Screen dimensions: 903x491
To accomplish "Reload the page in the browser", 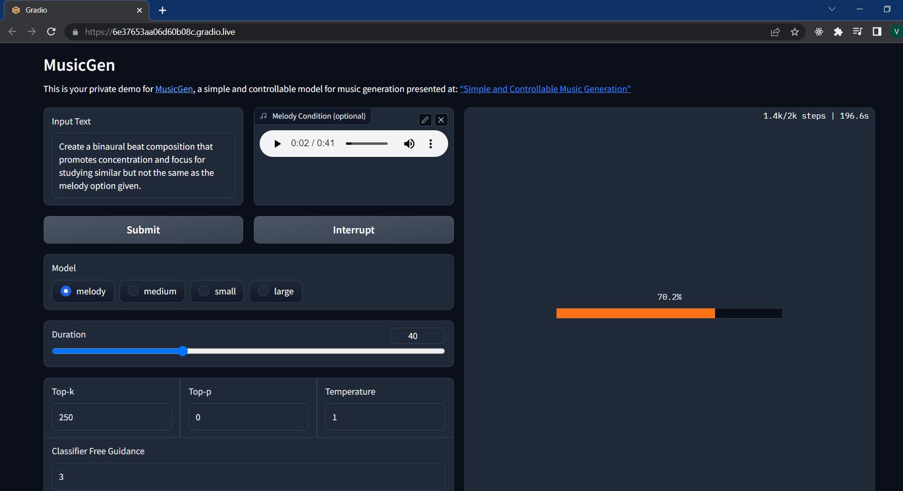I will (x=51, y=31).
